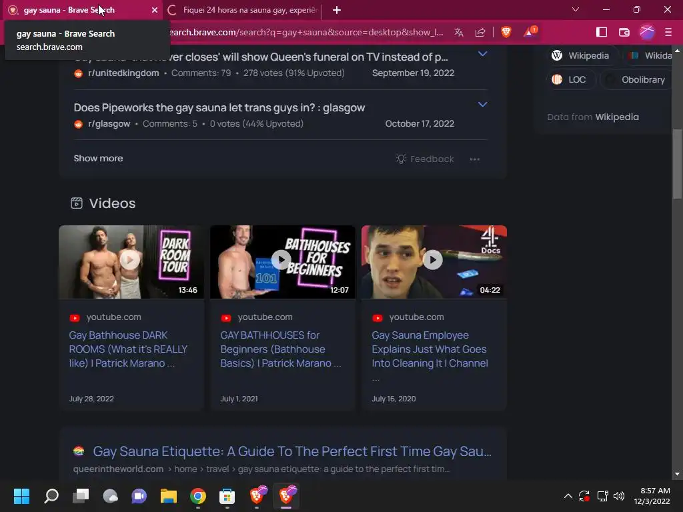Screen dimensions: 683x512
Task: Open volume control in system tray
Action: 619,496
